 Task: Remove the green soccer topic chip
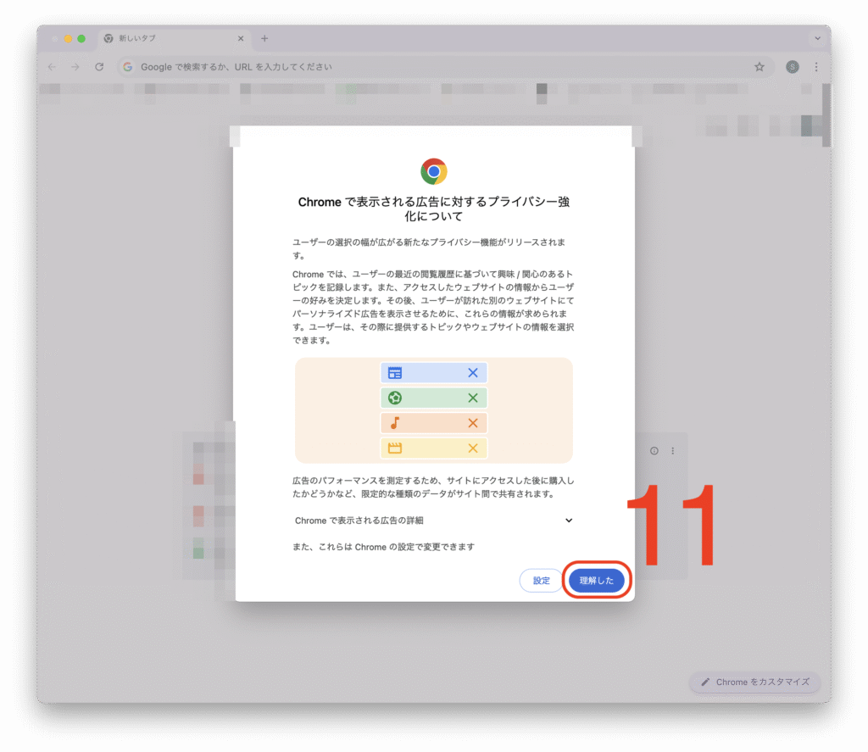pos(473,398)
